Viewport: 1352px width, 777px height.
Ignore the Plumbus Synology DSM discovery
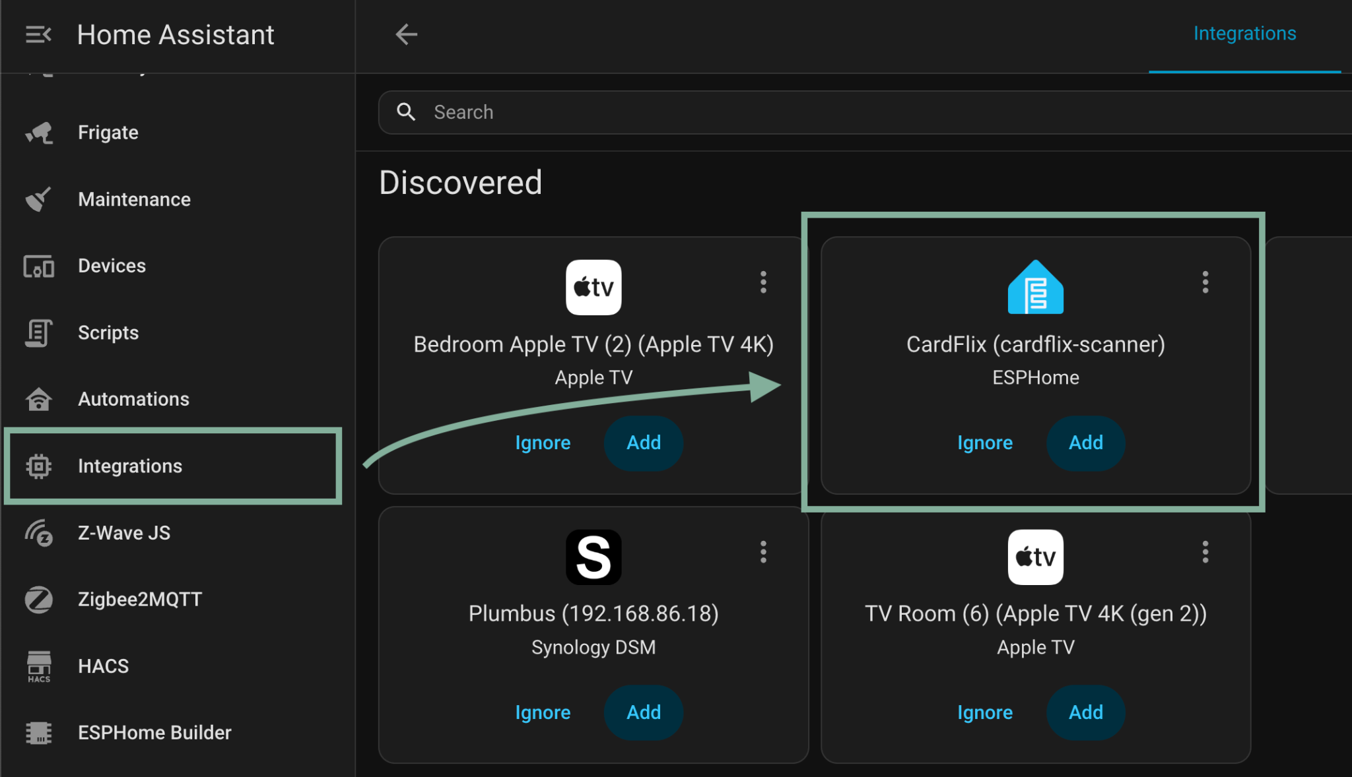click(543, 712)
